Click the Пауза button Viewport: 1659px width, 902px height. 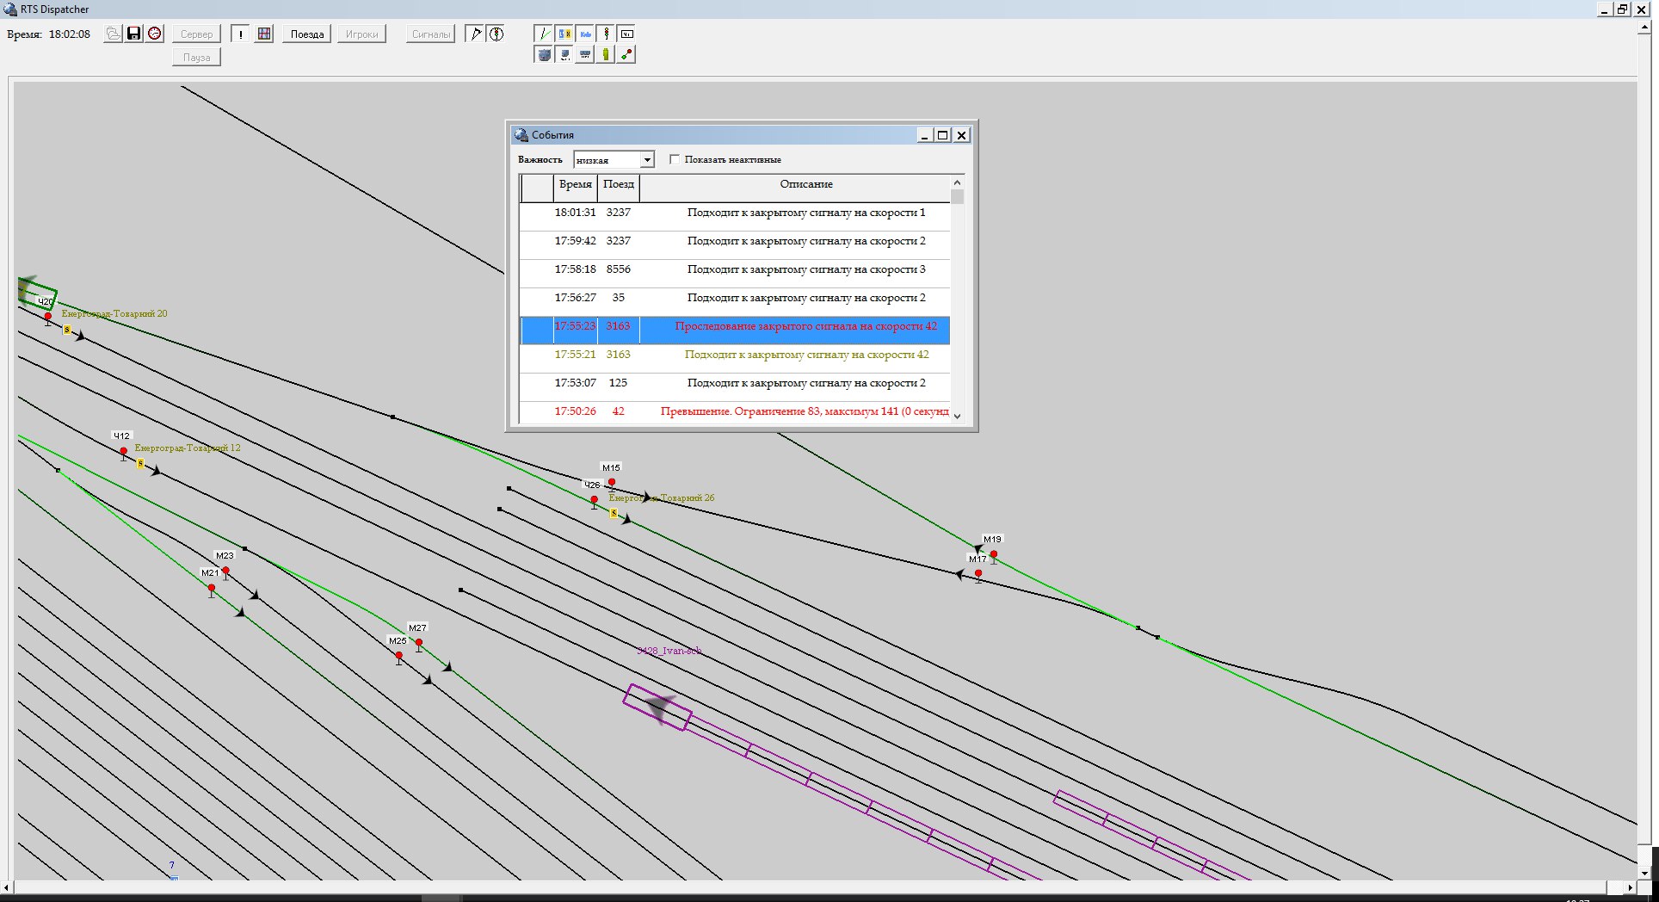click(196, 58)
